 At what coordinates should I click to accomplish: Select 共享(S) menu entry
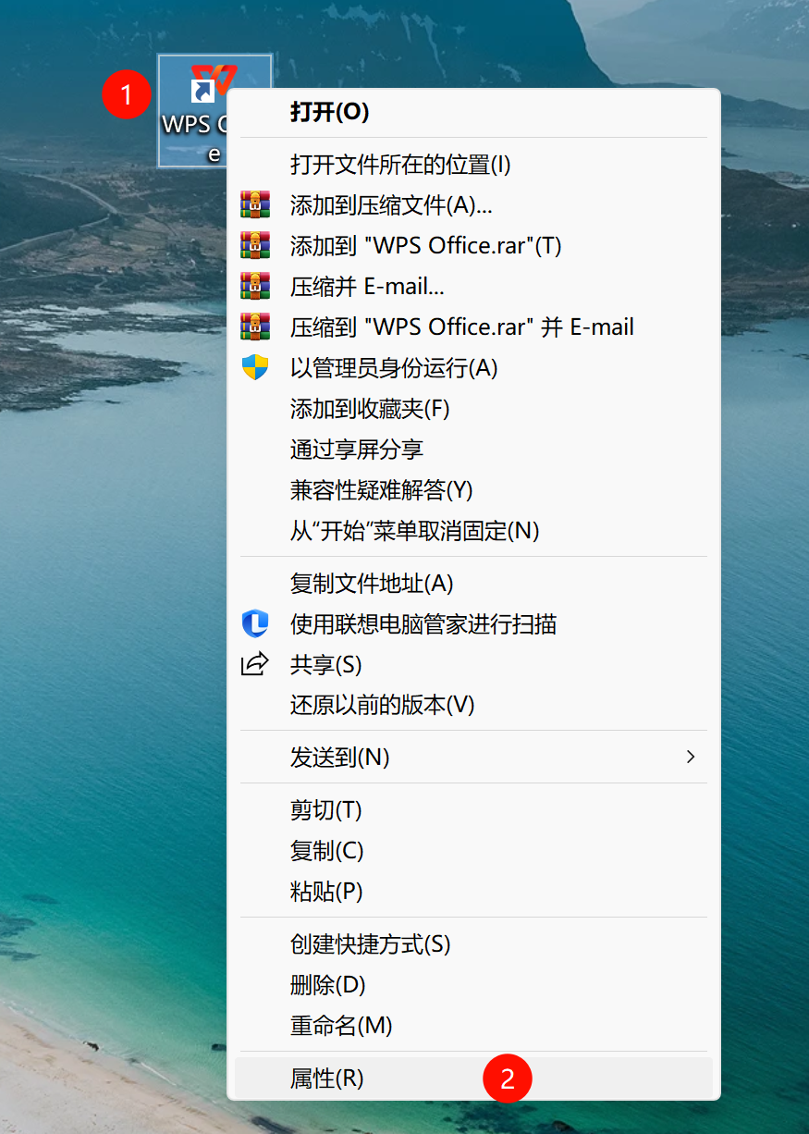pyautogui.click(x=473, y=665)
